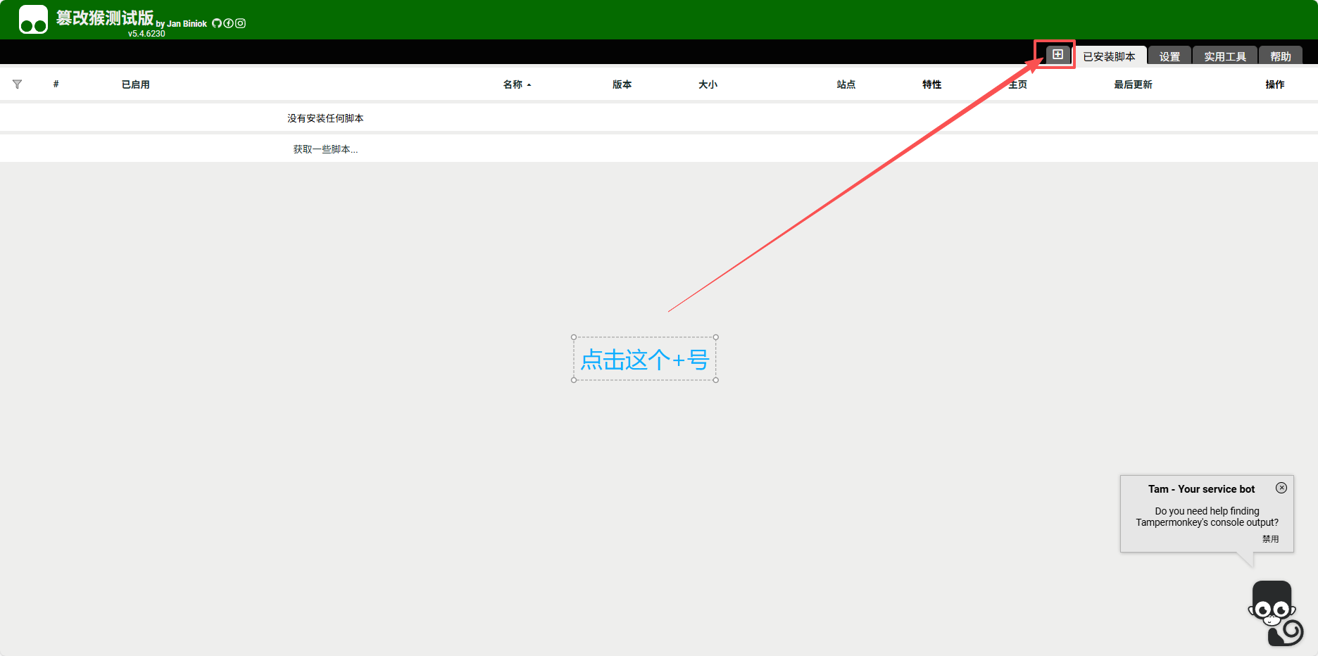Click the Tam monkey mascot icon

[x=1274, y=612]
